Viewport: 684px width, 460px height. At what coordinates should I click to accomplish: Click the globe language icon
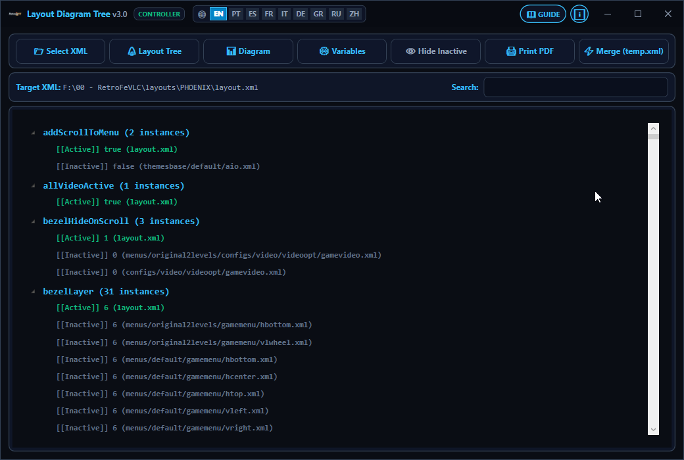point(201,14)
